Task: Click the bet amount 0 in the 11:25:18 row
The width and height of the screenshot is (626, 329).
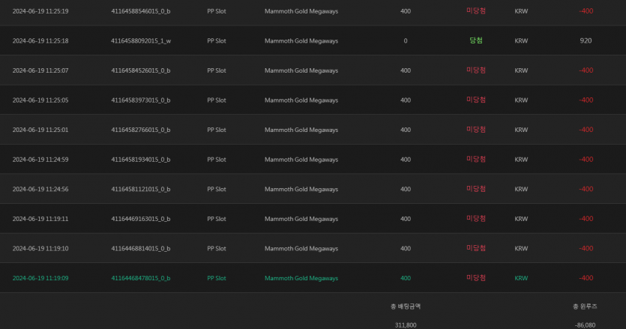Action: click(406, 40)
